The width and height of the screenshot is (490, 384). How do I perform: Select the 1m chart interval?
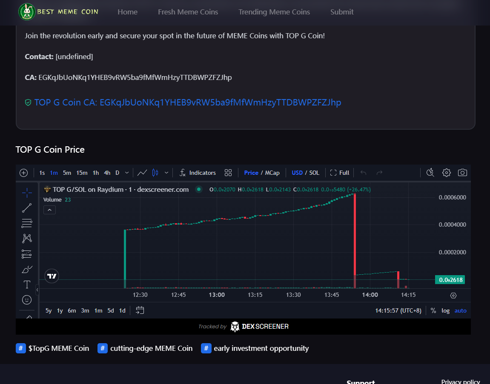tap(54, 173)
